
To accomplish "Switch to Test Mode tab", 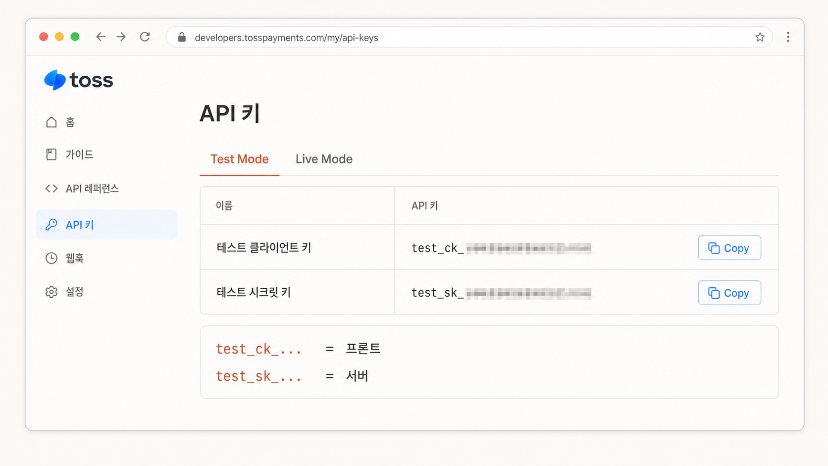I will click(240, 159).
